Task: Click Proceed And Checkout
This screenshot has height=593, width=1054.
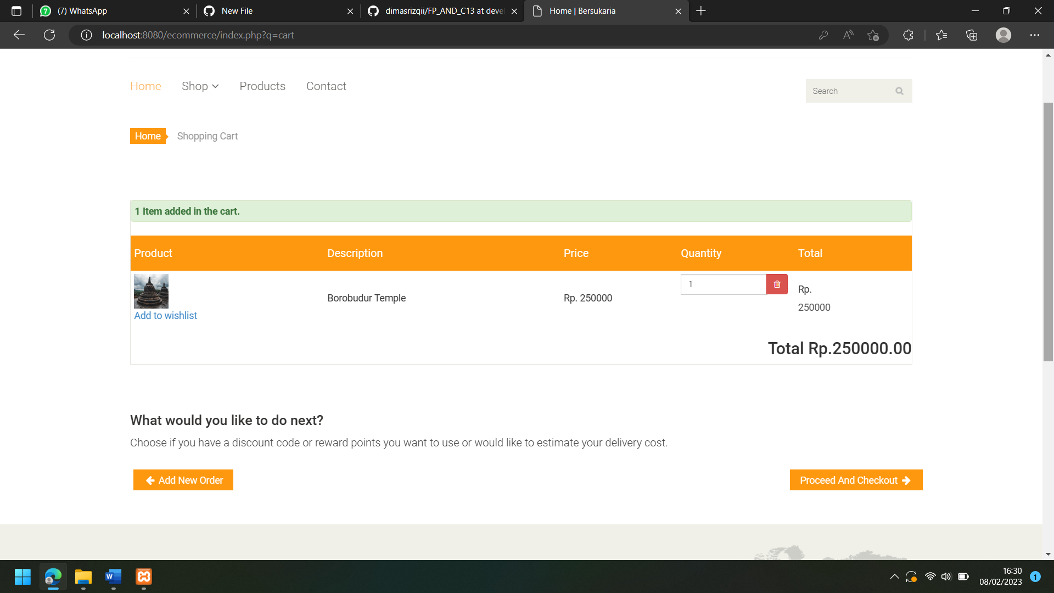Action: click(855, 479)
